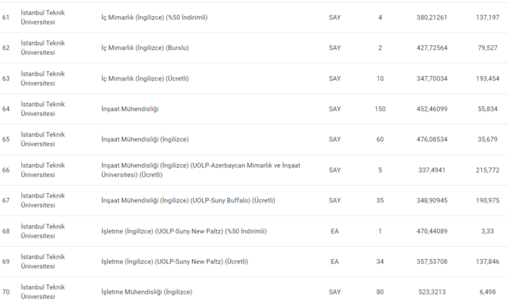Click İstanbul Teknik Üniversitesi in row 66
The width and height of the screenshot is (508, 304).
(x=43, y=170)
